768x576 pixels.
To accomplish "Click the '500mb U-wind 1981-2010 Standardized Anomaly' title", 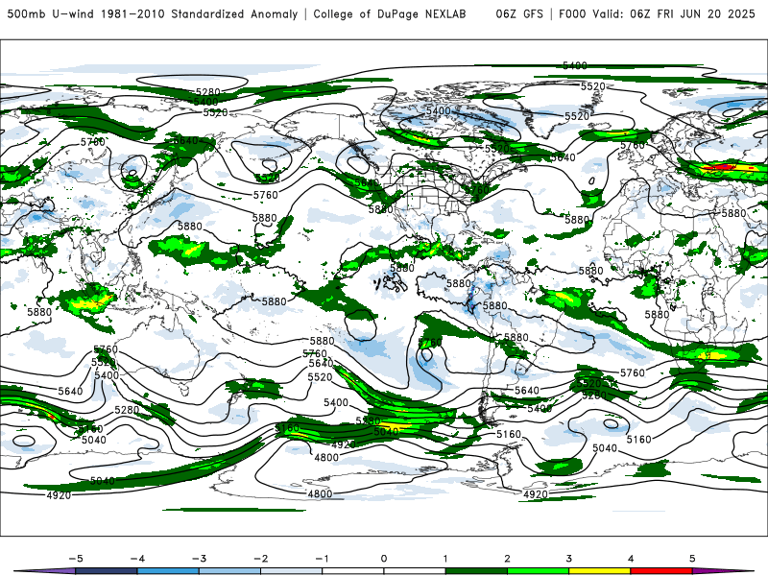I will coord(153,14).
